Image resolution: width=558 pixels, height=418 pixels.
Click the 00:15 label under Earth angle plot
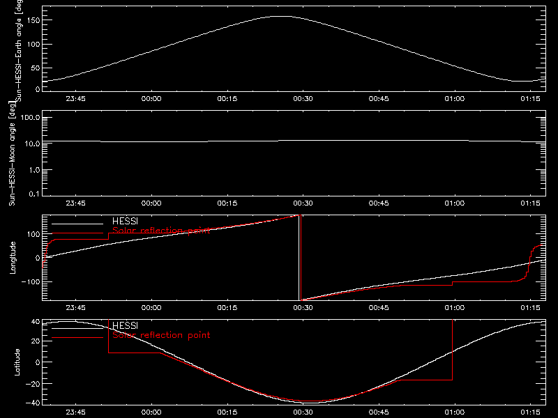[x=227, y=99]
